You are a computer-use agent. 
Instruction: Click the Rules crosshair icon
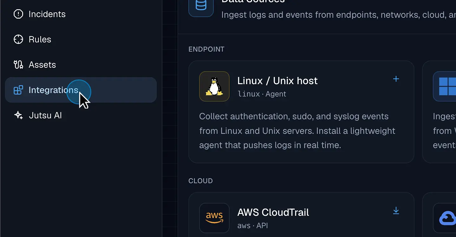point(18,40)
